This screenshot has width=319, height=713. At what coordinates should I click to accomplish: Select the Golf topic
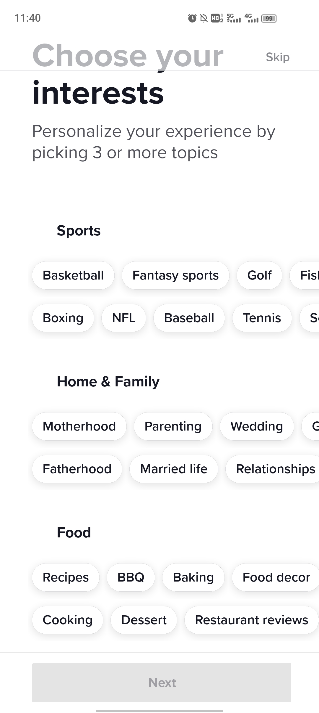point(259,275)
